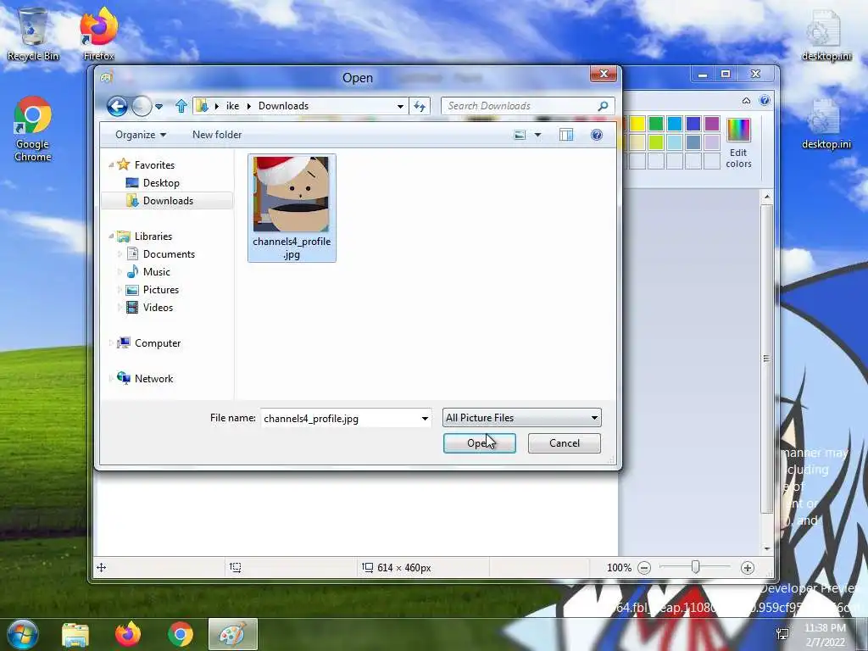Click the ike breadcrumb in address bar

pyautogui.click(x=232, y=106)
